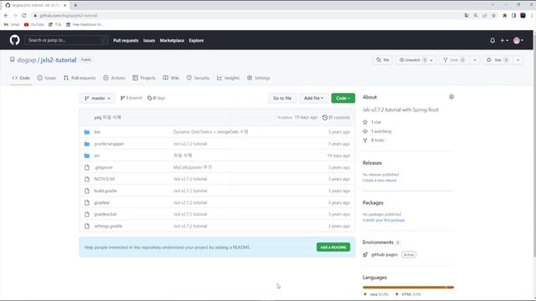Viewport: 536px width, 301px height.
Task: Switch to the Code tab
Action: (x=21, y=78)
